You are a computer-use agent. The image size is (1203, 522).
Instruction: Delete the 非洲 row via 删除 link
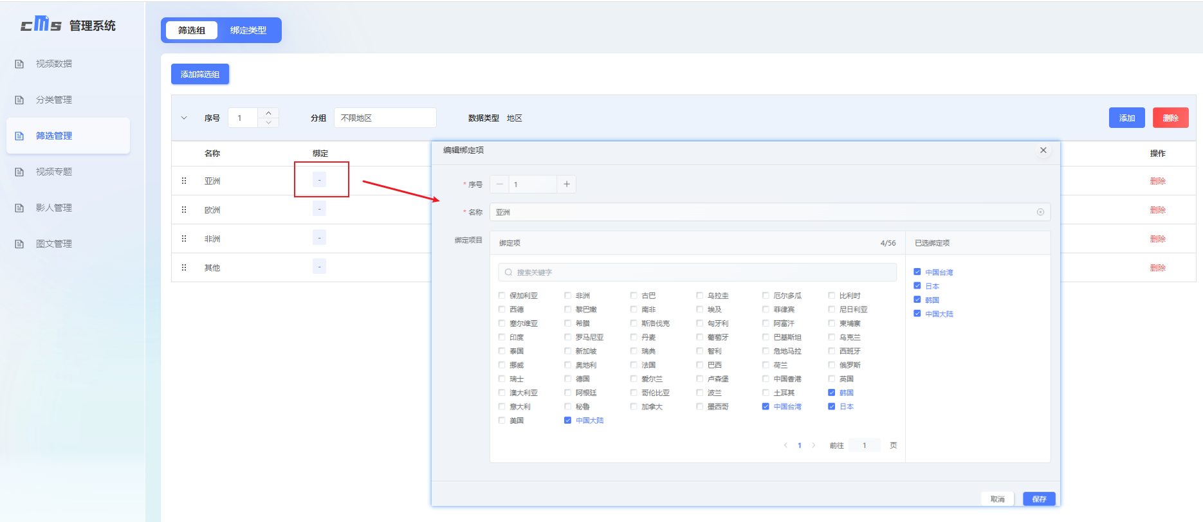tap(1157, 239)
